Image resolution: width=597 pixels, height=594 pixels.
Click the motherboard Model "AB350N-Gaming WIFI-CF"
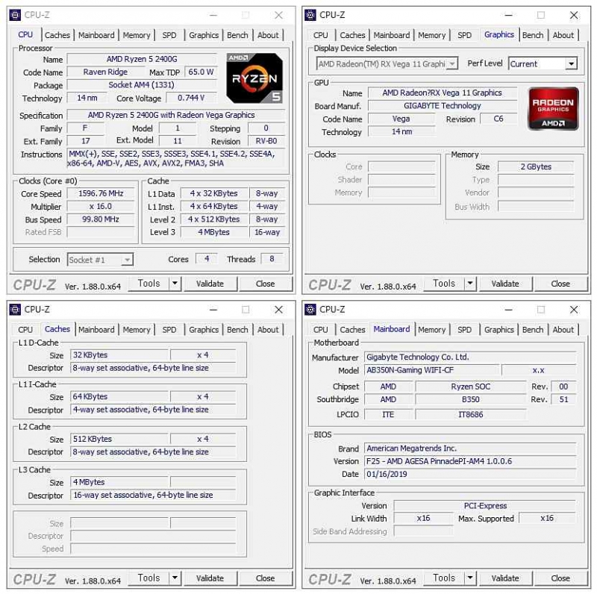tap(432, 370)
